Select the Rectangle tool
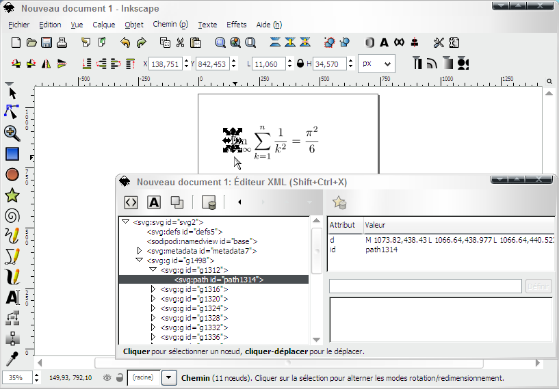Viewport: 559px width, 389px height. click(12, 154)
